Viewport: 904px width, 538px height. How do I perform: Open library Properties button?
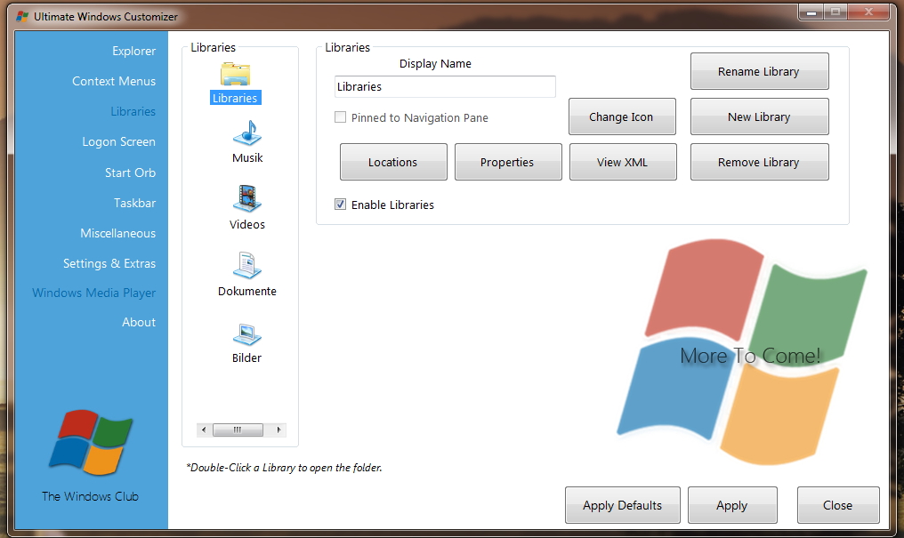[x=508, y=162]
